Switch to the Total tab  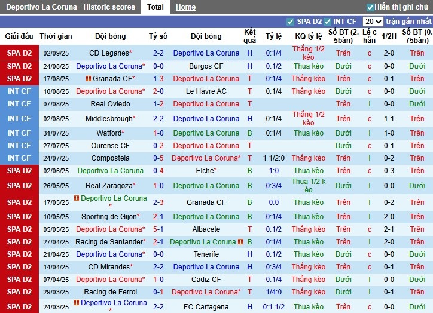(x=155, y=7)
